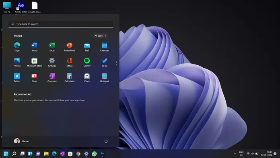Select the Adobe After Effects desktop shortcut
The height and width of the screenshot is (158, 280).
[21, 8]
